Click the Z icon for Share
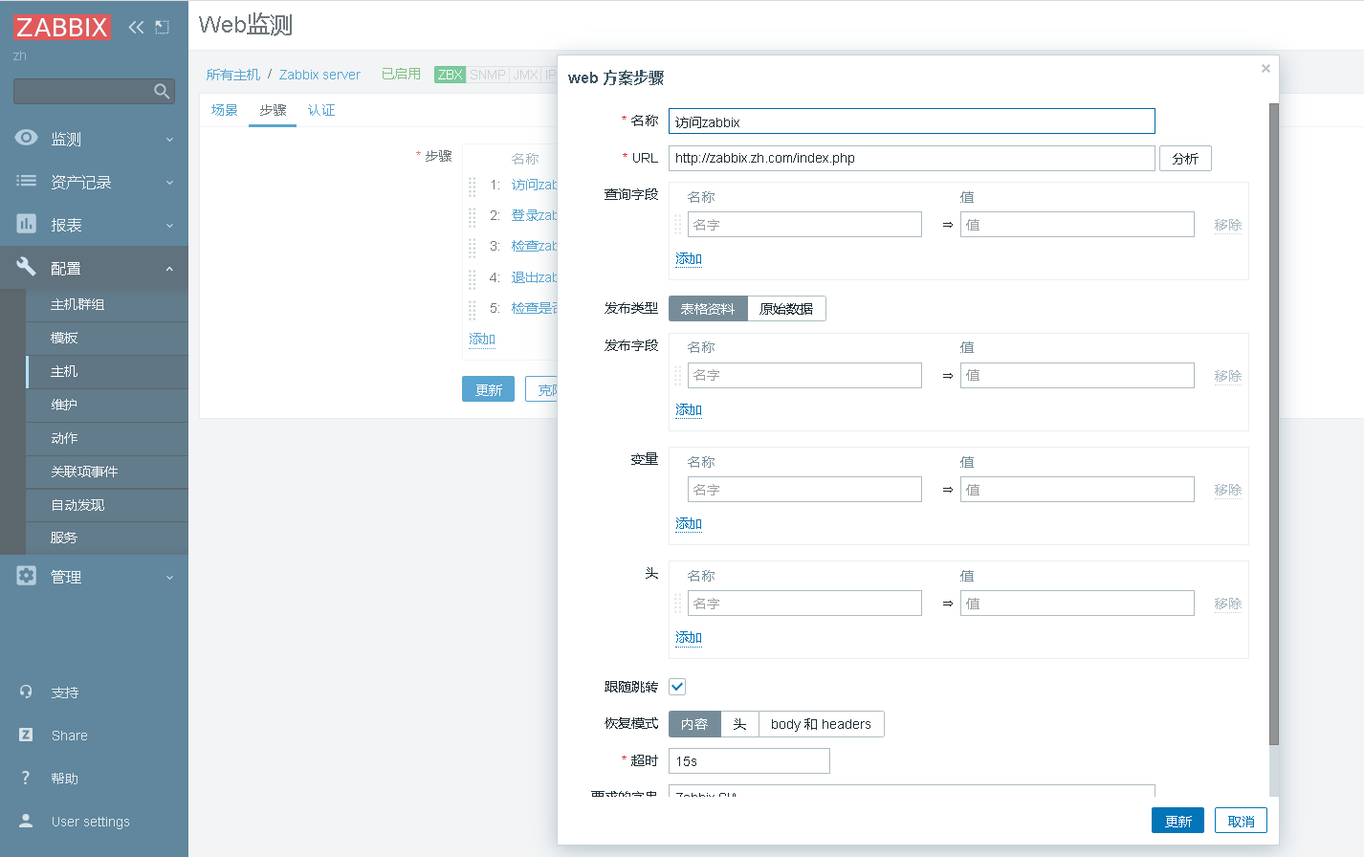 tap(26, 735)
